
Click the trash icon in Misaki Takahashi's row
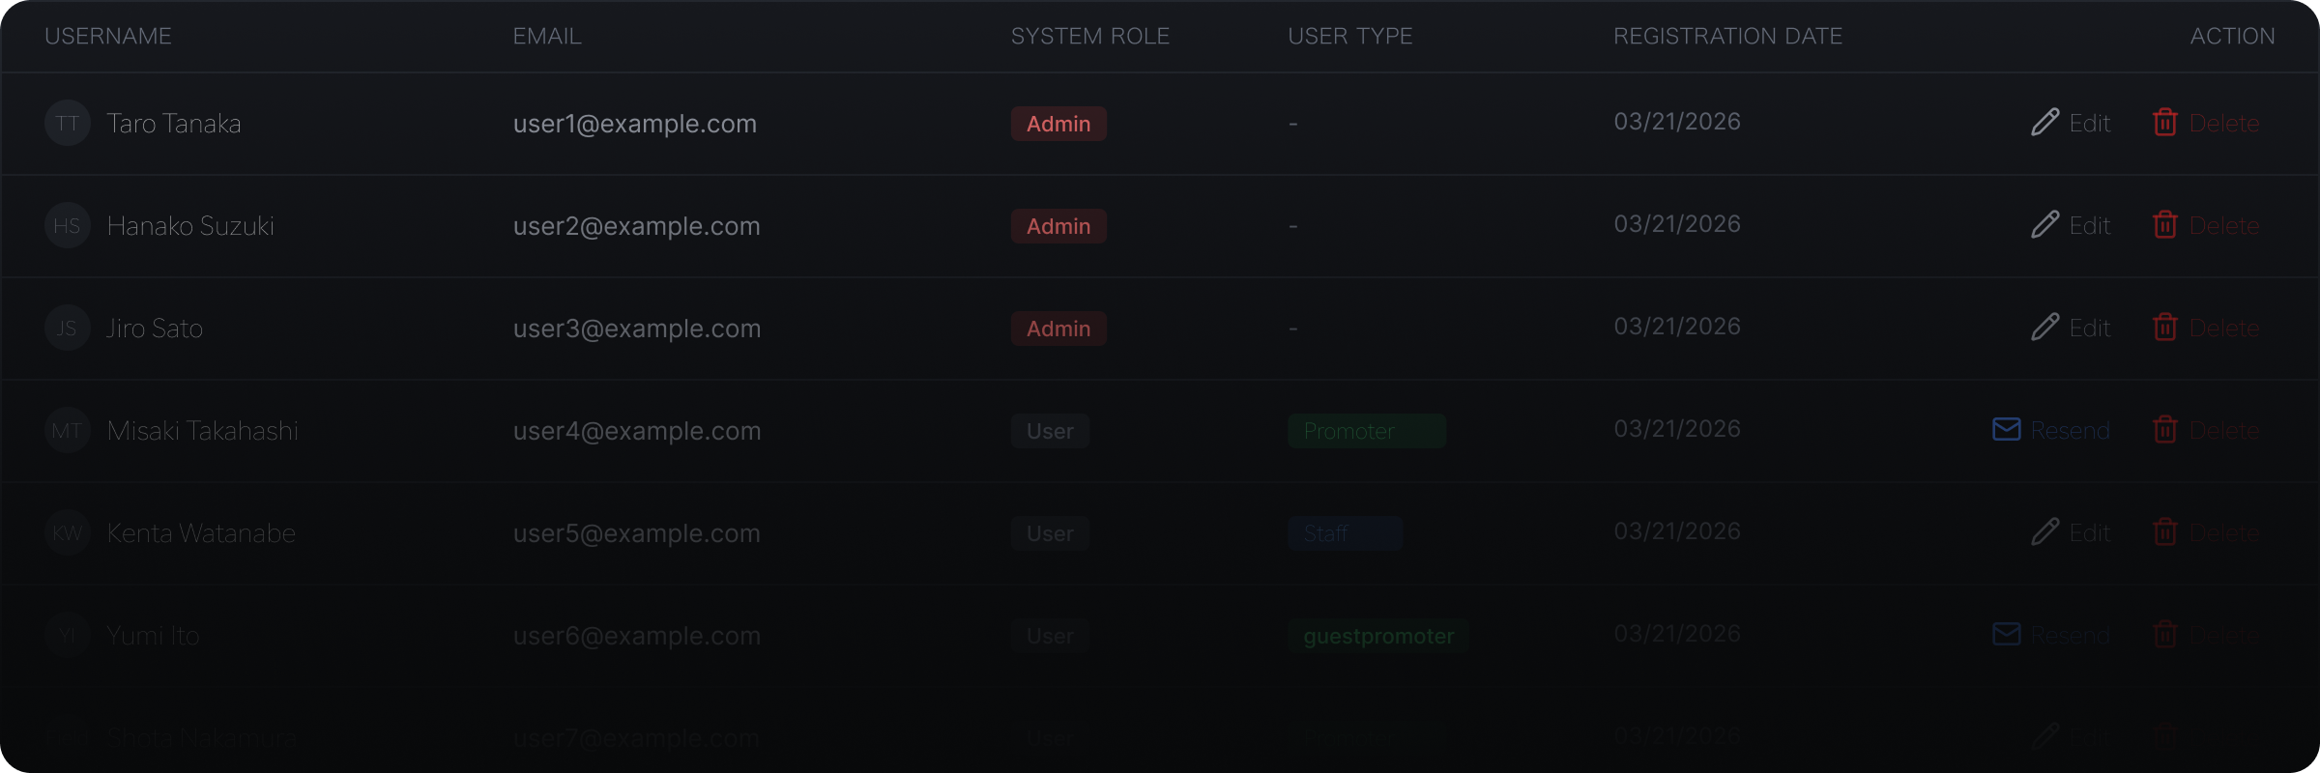tap(2165, 430)
